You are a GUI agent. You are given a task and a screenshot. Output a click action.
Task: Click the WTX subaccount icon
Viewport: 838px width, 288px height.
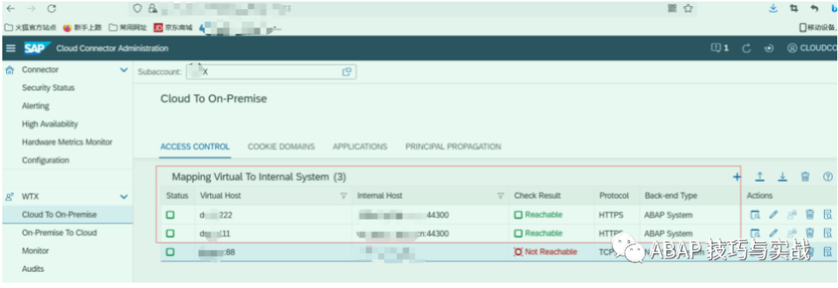[9, 196]
